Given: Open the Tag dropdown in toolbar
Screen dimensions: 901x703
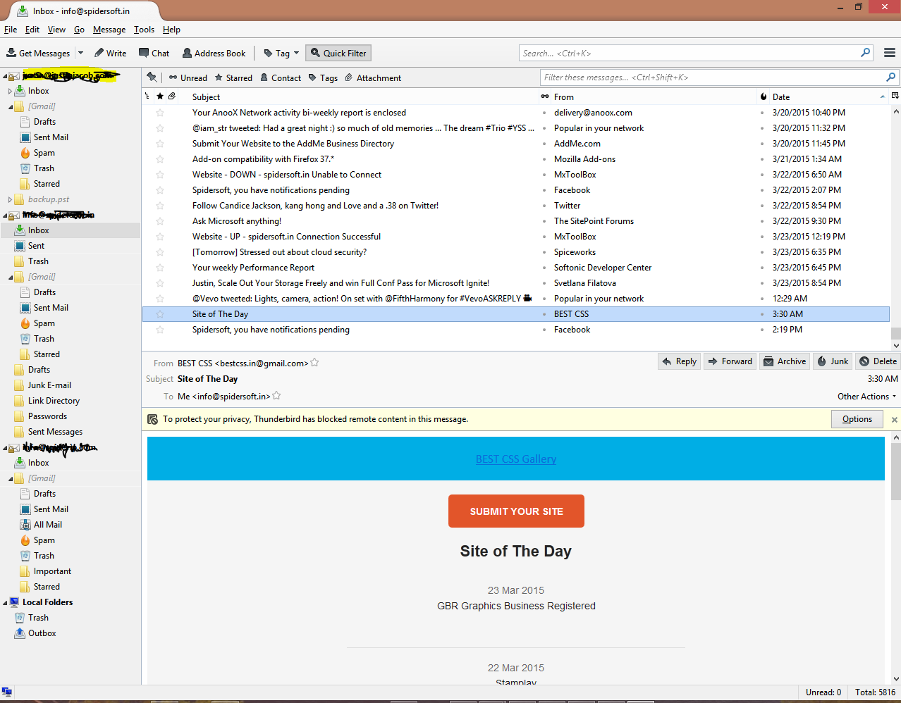Looking at the screenshot, I should pyautogui.click(x=281, y=54).
